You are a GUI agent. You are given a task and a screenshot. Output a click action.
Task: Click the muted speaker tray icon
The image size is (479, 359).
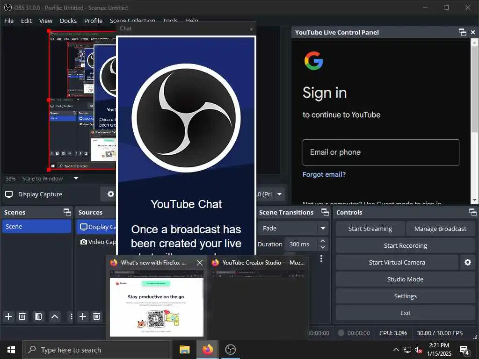[418, 350]
